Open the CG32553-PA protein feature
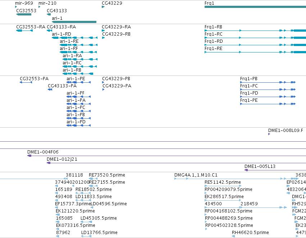 26,82
